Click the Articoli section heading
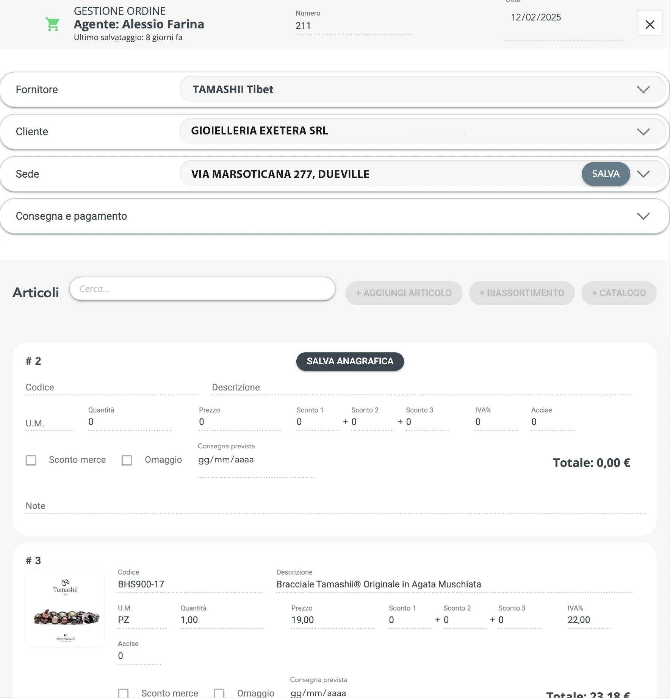This screenshot has width=670, height=698. coord(36,292)
